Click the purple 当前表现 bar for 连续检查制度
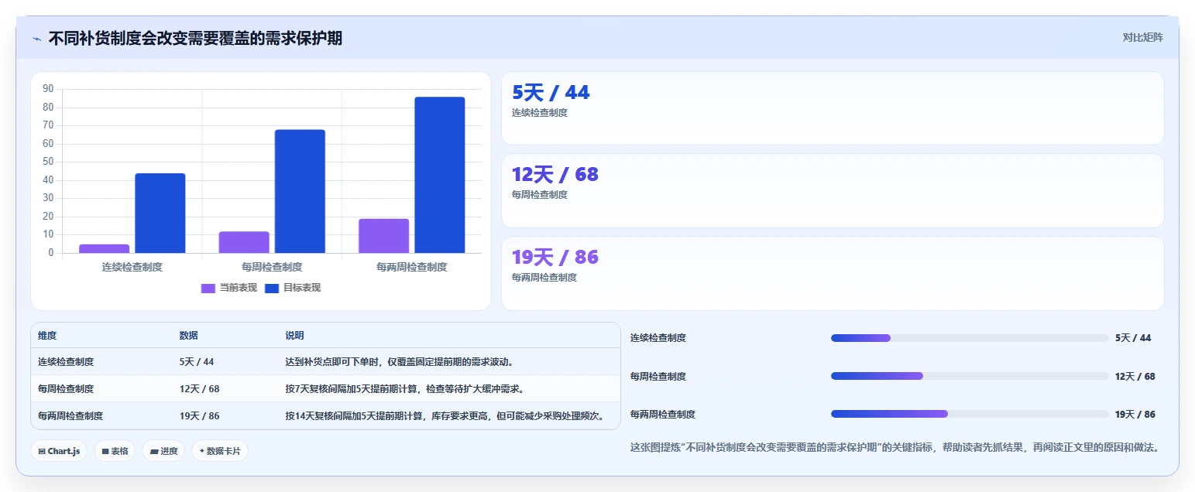1195x492 pixels. [x=105, y=248]
